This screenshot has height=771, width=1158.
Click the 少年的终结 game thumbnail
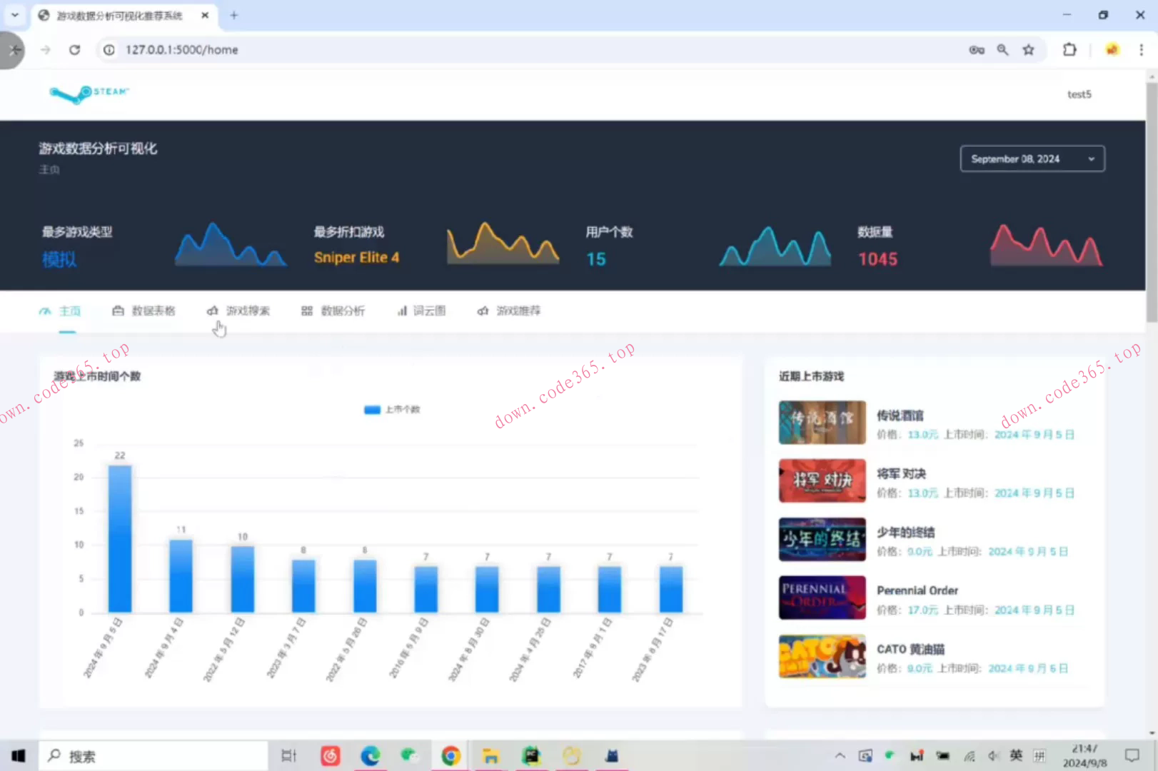pos(822,540)
